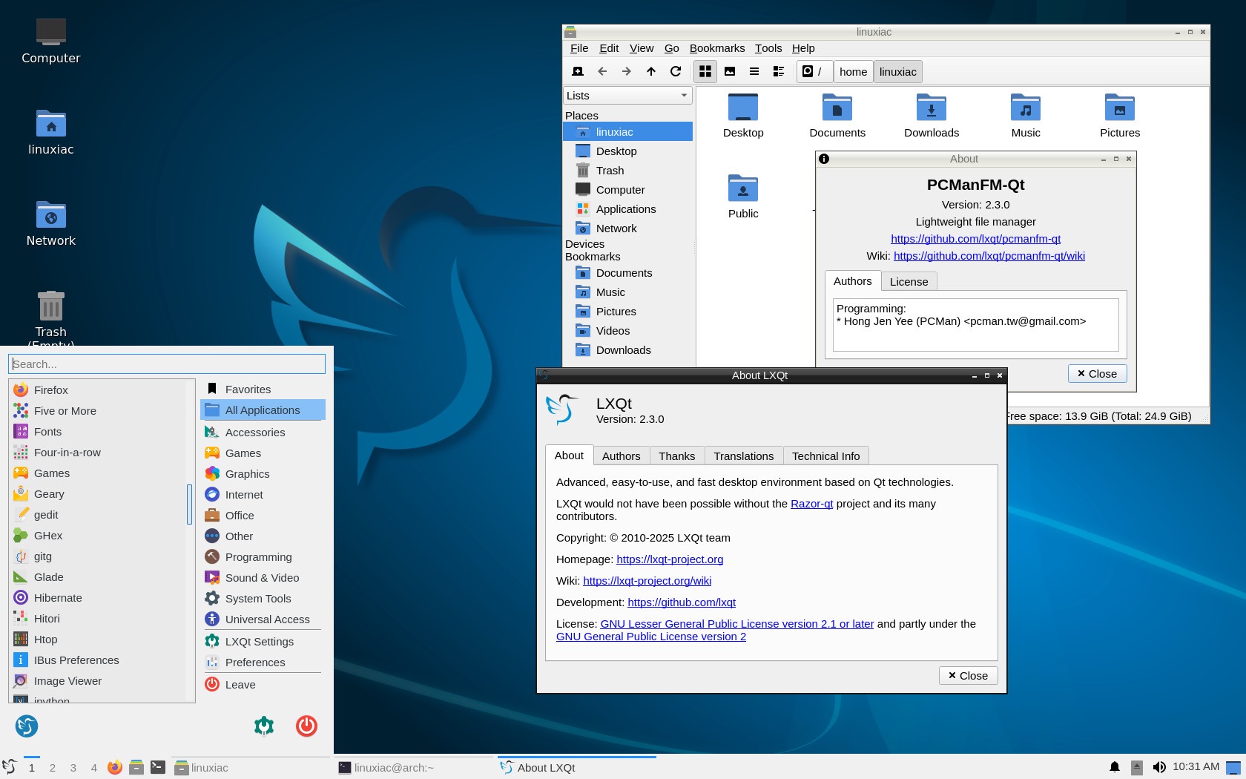1246x779 pixels.
Task: Navigate up one directory level
Action: click(651, 71)
